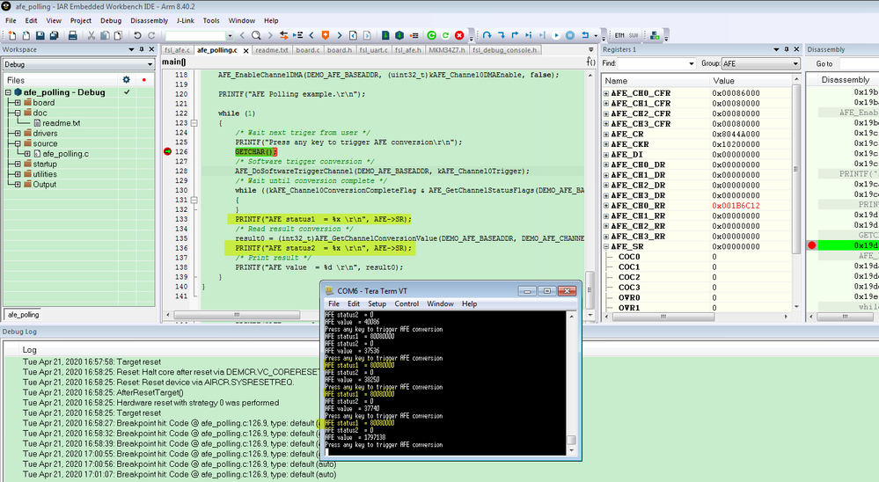Expand the drivers folder in workspace
This screenshot has width=879, height=482.
pos(18,134)
